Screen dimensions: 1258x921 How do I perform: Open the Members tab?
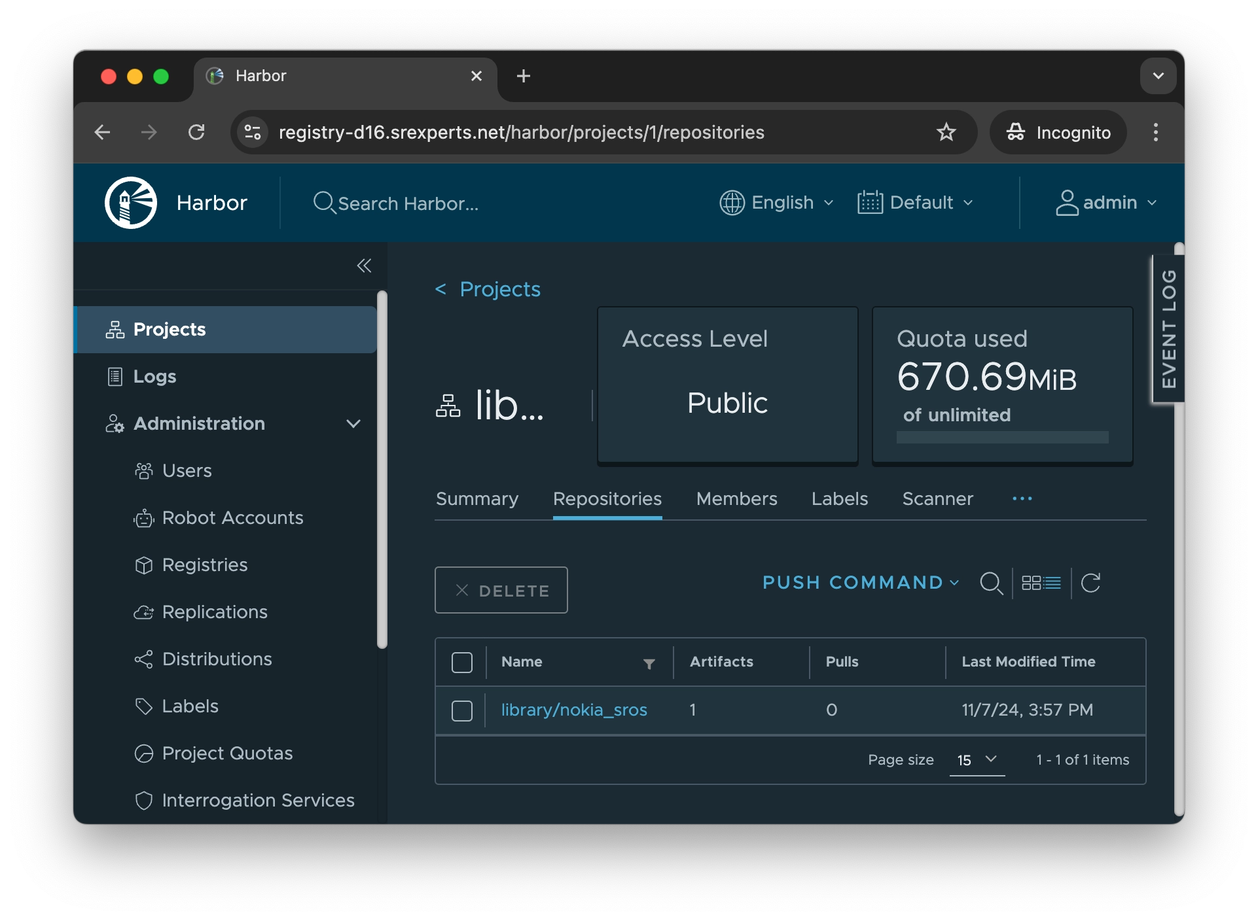[x=736, y=499]
